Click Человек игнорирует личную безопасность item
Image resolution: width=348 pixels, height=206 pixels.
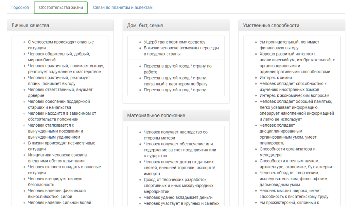coord(55,182)
